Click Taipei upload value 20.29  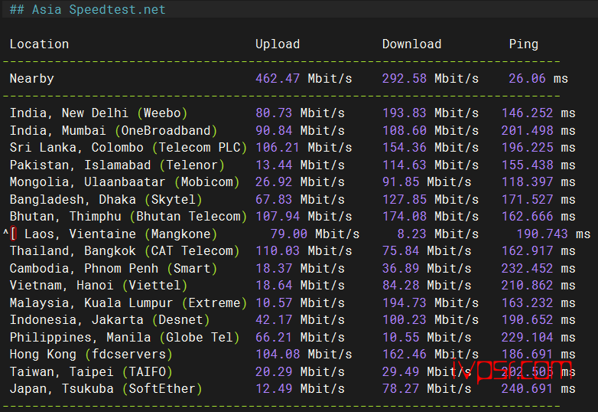point(274,371)
